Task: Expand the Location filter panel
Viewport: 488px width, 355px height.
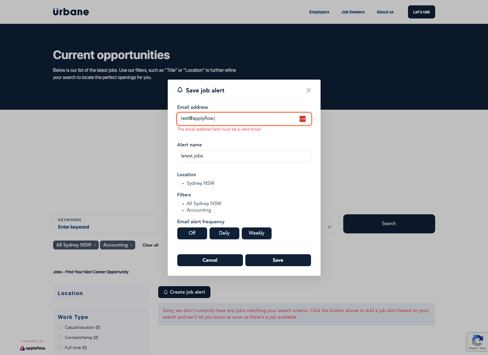Action: 101,293
